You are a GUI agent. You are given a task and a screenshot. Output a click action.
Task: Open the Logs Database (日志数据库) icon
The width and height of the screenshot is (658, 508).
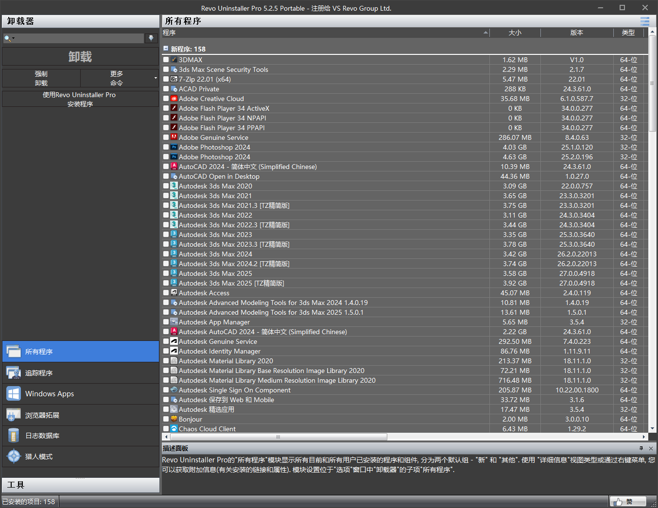(14, 436)
